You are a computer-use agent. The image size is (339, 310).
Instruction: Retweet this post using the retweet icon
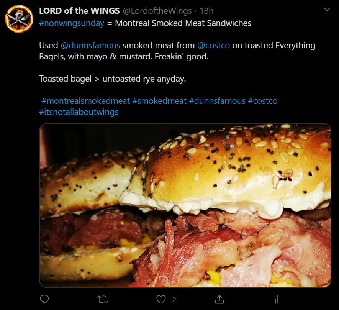tap(103, 300)
